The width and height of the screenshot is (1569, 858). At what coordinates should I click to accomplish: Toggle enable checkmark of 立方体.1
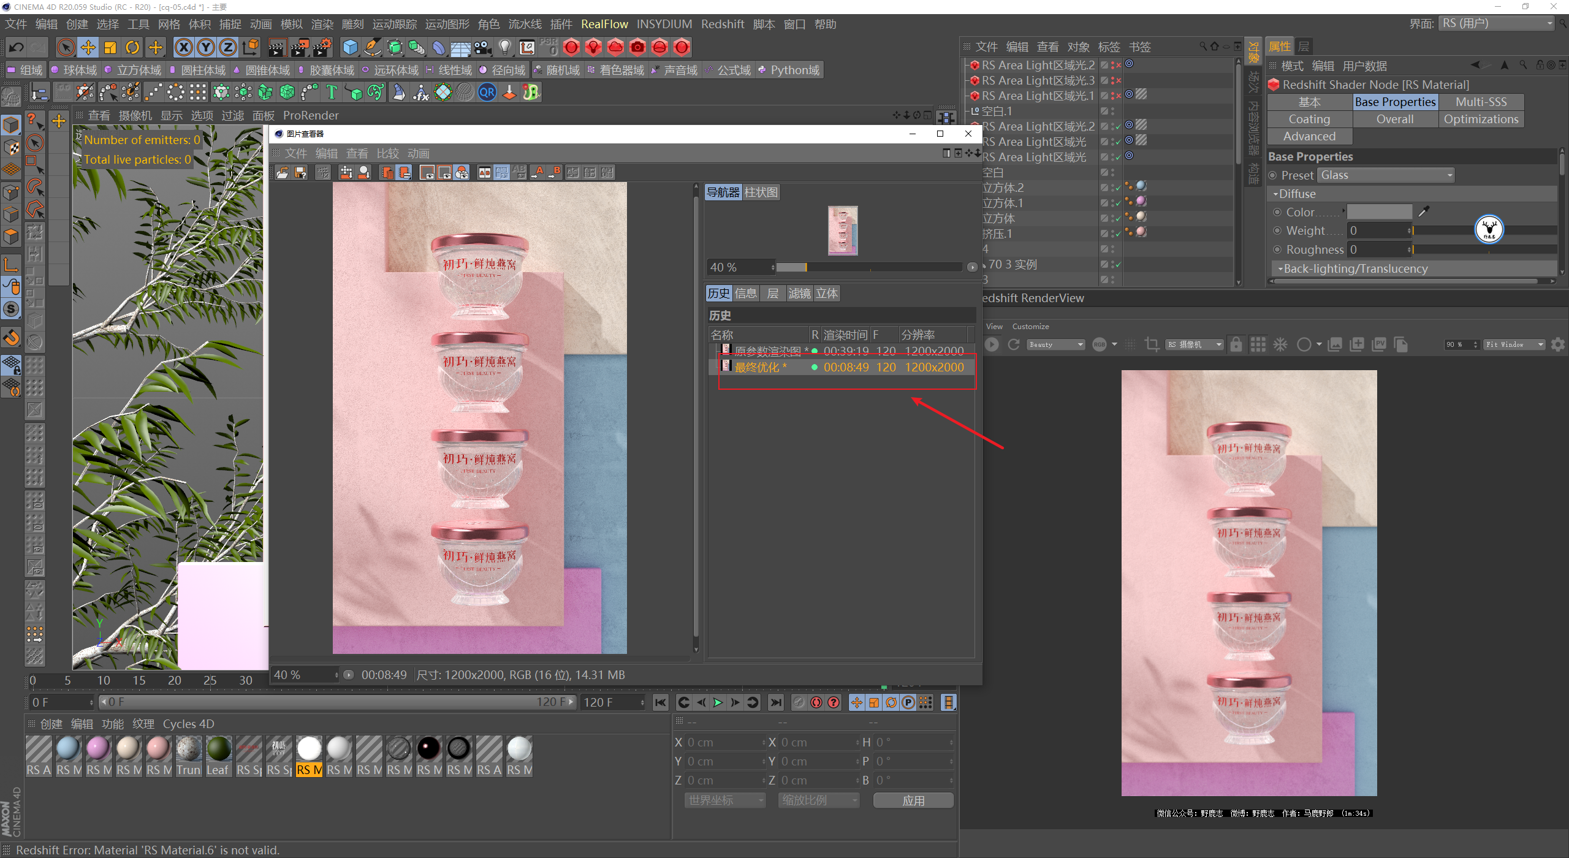click(1119, 203)
